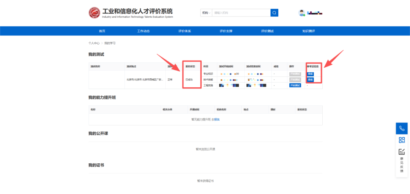Viewport: 410px width, 194px height.
Task: Click 开始测试 button for 工程实践
Action: pyautogui.click(x=295, y=85)
